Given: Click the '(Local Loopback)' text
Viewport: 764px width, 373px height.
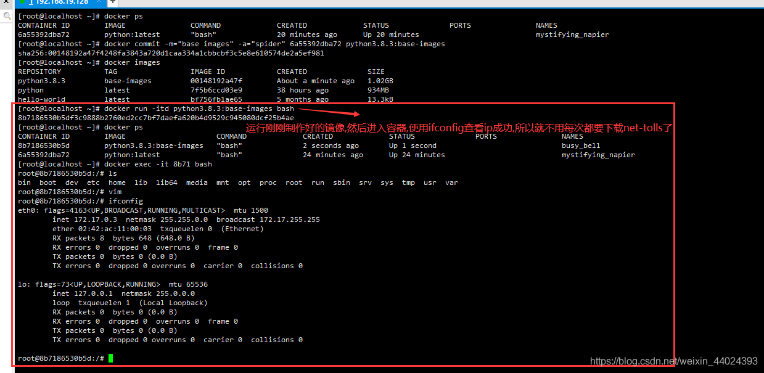Looking at the screenshot, I should tap(173, 303).
